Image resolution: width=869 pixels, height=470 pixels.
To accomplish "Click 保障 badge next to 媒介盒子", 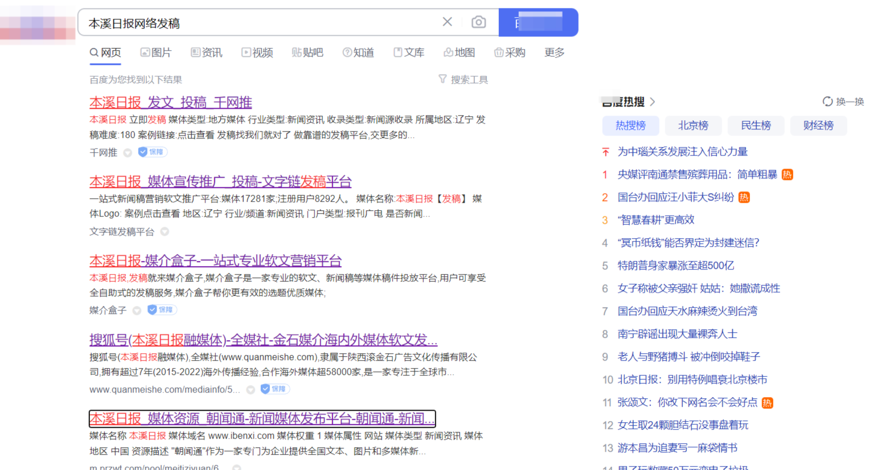I will 162,310.
